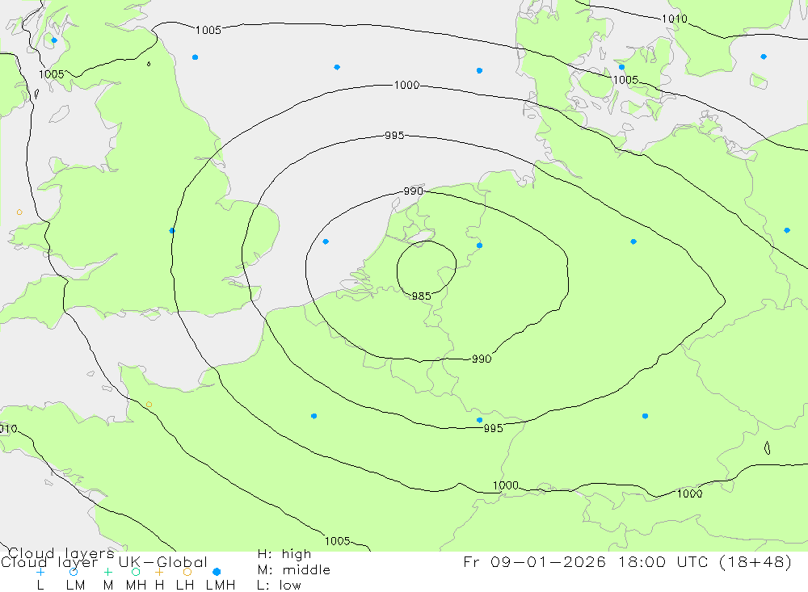Click the 'H: high' legend text
This screenshot has width=808, height=592.
284,554
